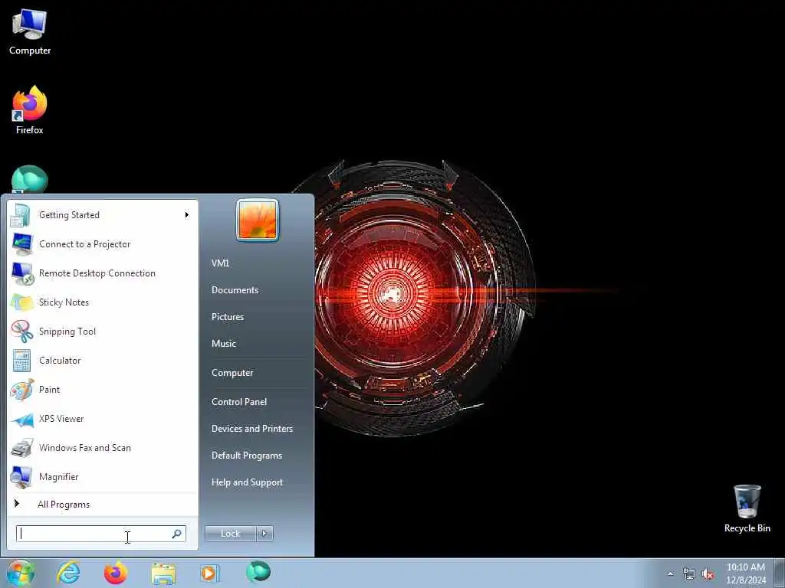Click the taskbar clock showing 10:10 AM
785x588 pixels.
pos(745,573)
